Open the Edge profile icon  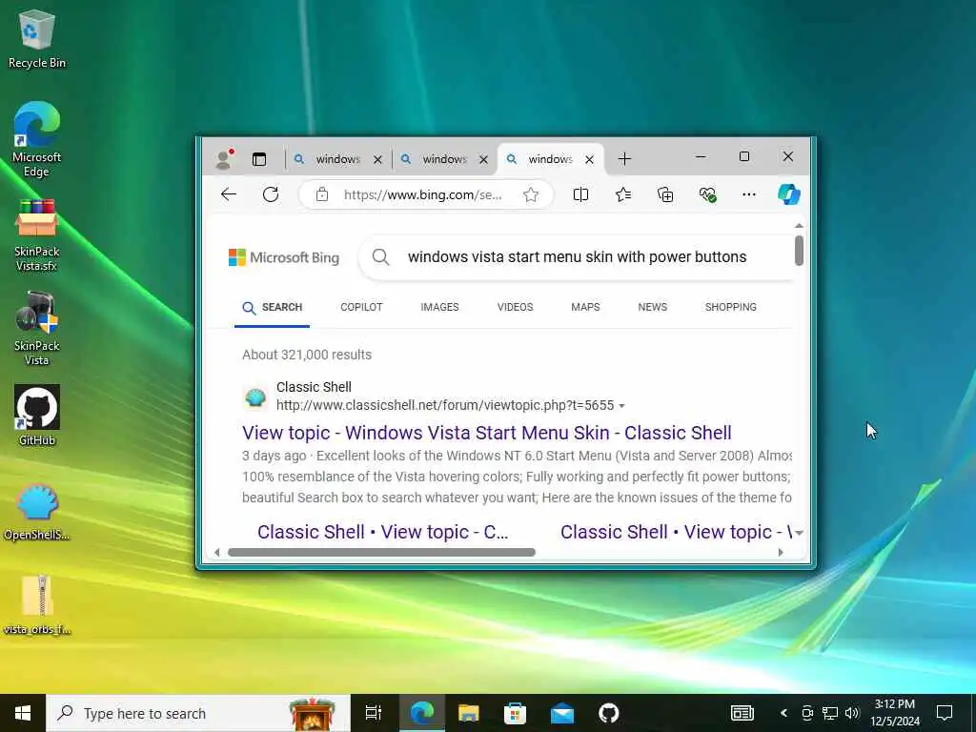point(223,159)
